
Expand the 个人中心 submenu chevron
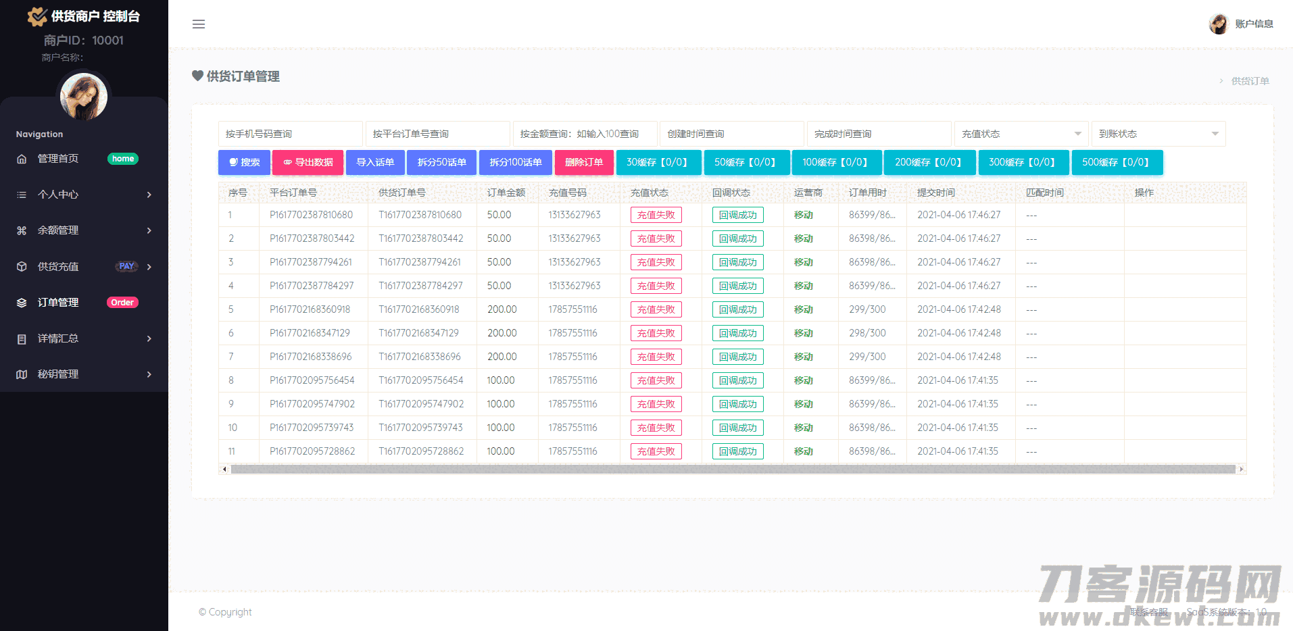click(x=149, y=195)
